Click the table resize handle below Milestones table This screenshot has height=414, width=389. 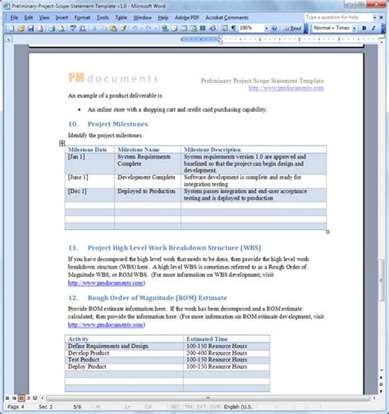click(327, 232)
